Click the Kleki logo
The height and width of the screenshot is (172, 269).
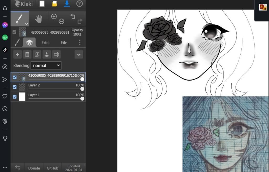click(x=23, y=4)
